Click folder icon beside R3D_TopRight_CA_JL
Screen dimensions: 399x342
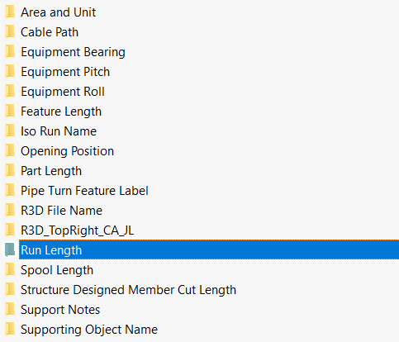(10, 230)
